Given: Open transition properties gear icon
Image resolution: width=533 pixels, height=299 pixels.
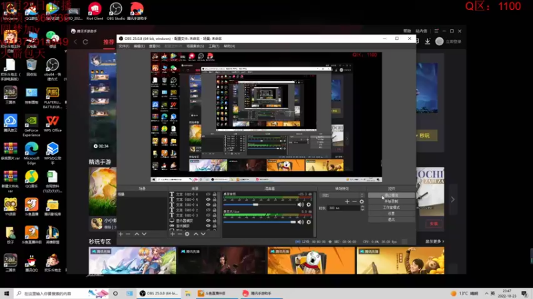Looking at the screenshot, I should [362, 201].
